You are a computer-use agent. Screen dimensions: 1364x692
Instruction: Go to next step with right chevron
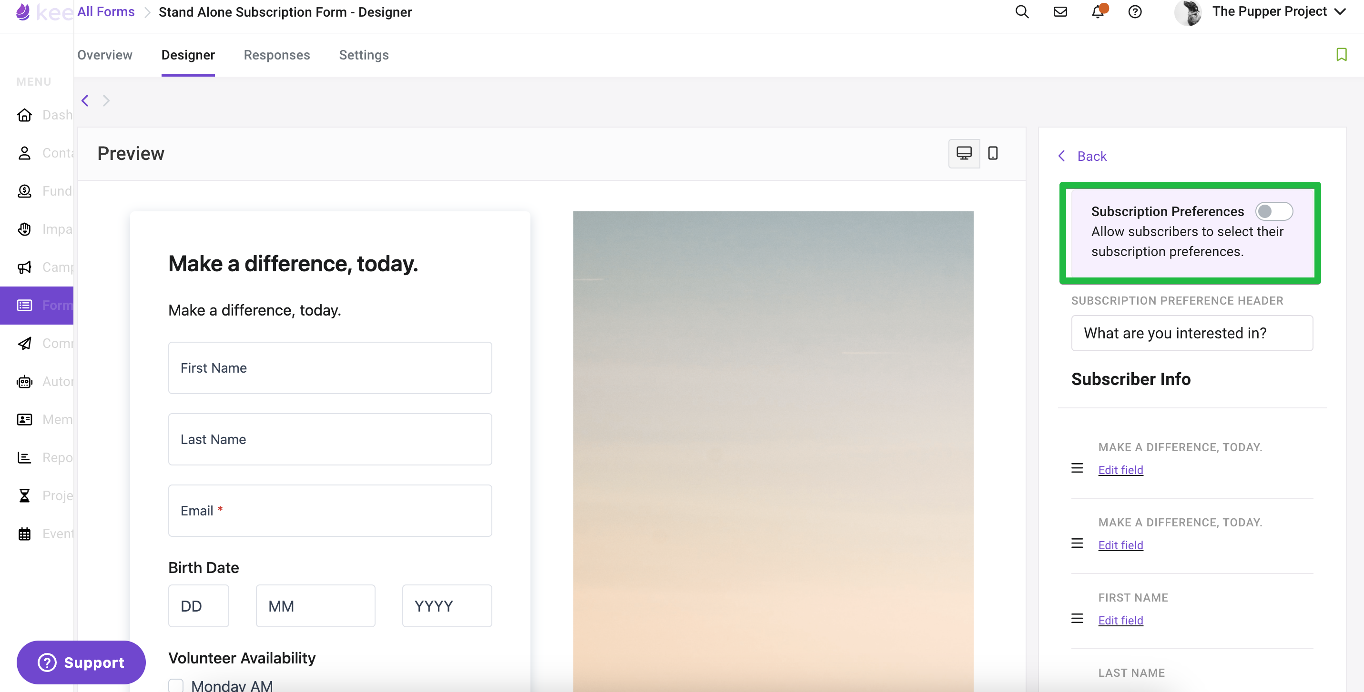click(x=106, y=100)
